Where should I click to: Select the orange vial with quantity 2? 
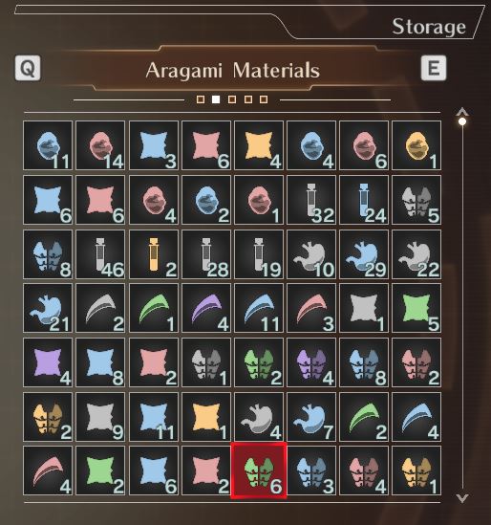[154, 254]
